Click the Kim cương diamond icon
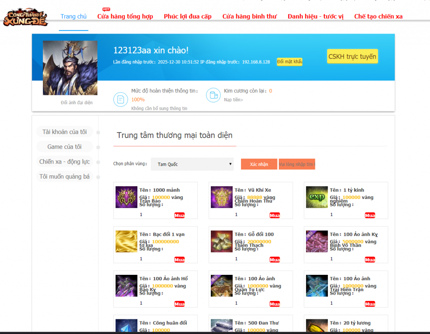 [213, 95]
